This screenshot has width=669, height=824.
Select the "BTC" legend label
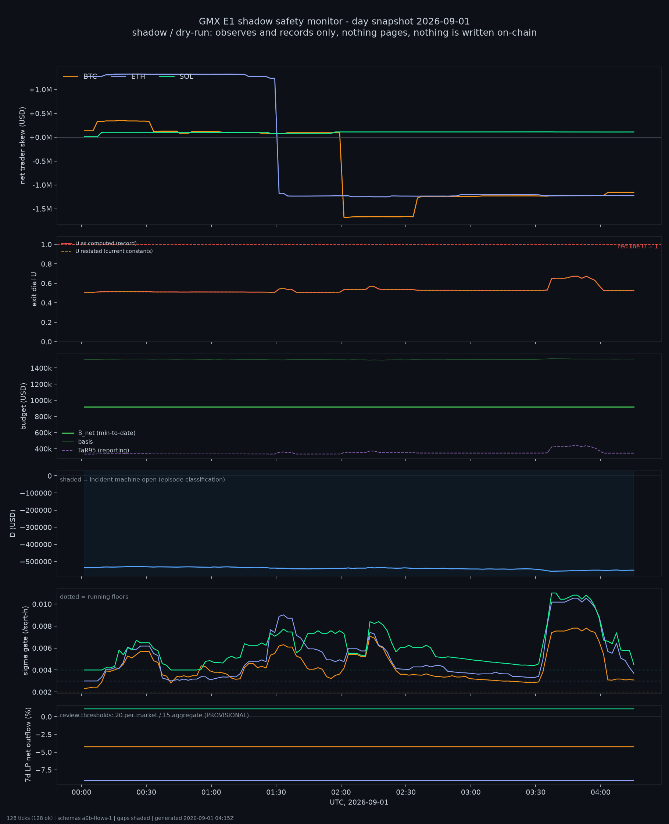click(90, 77)
